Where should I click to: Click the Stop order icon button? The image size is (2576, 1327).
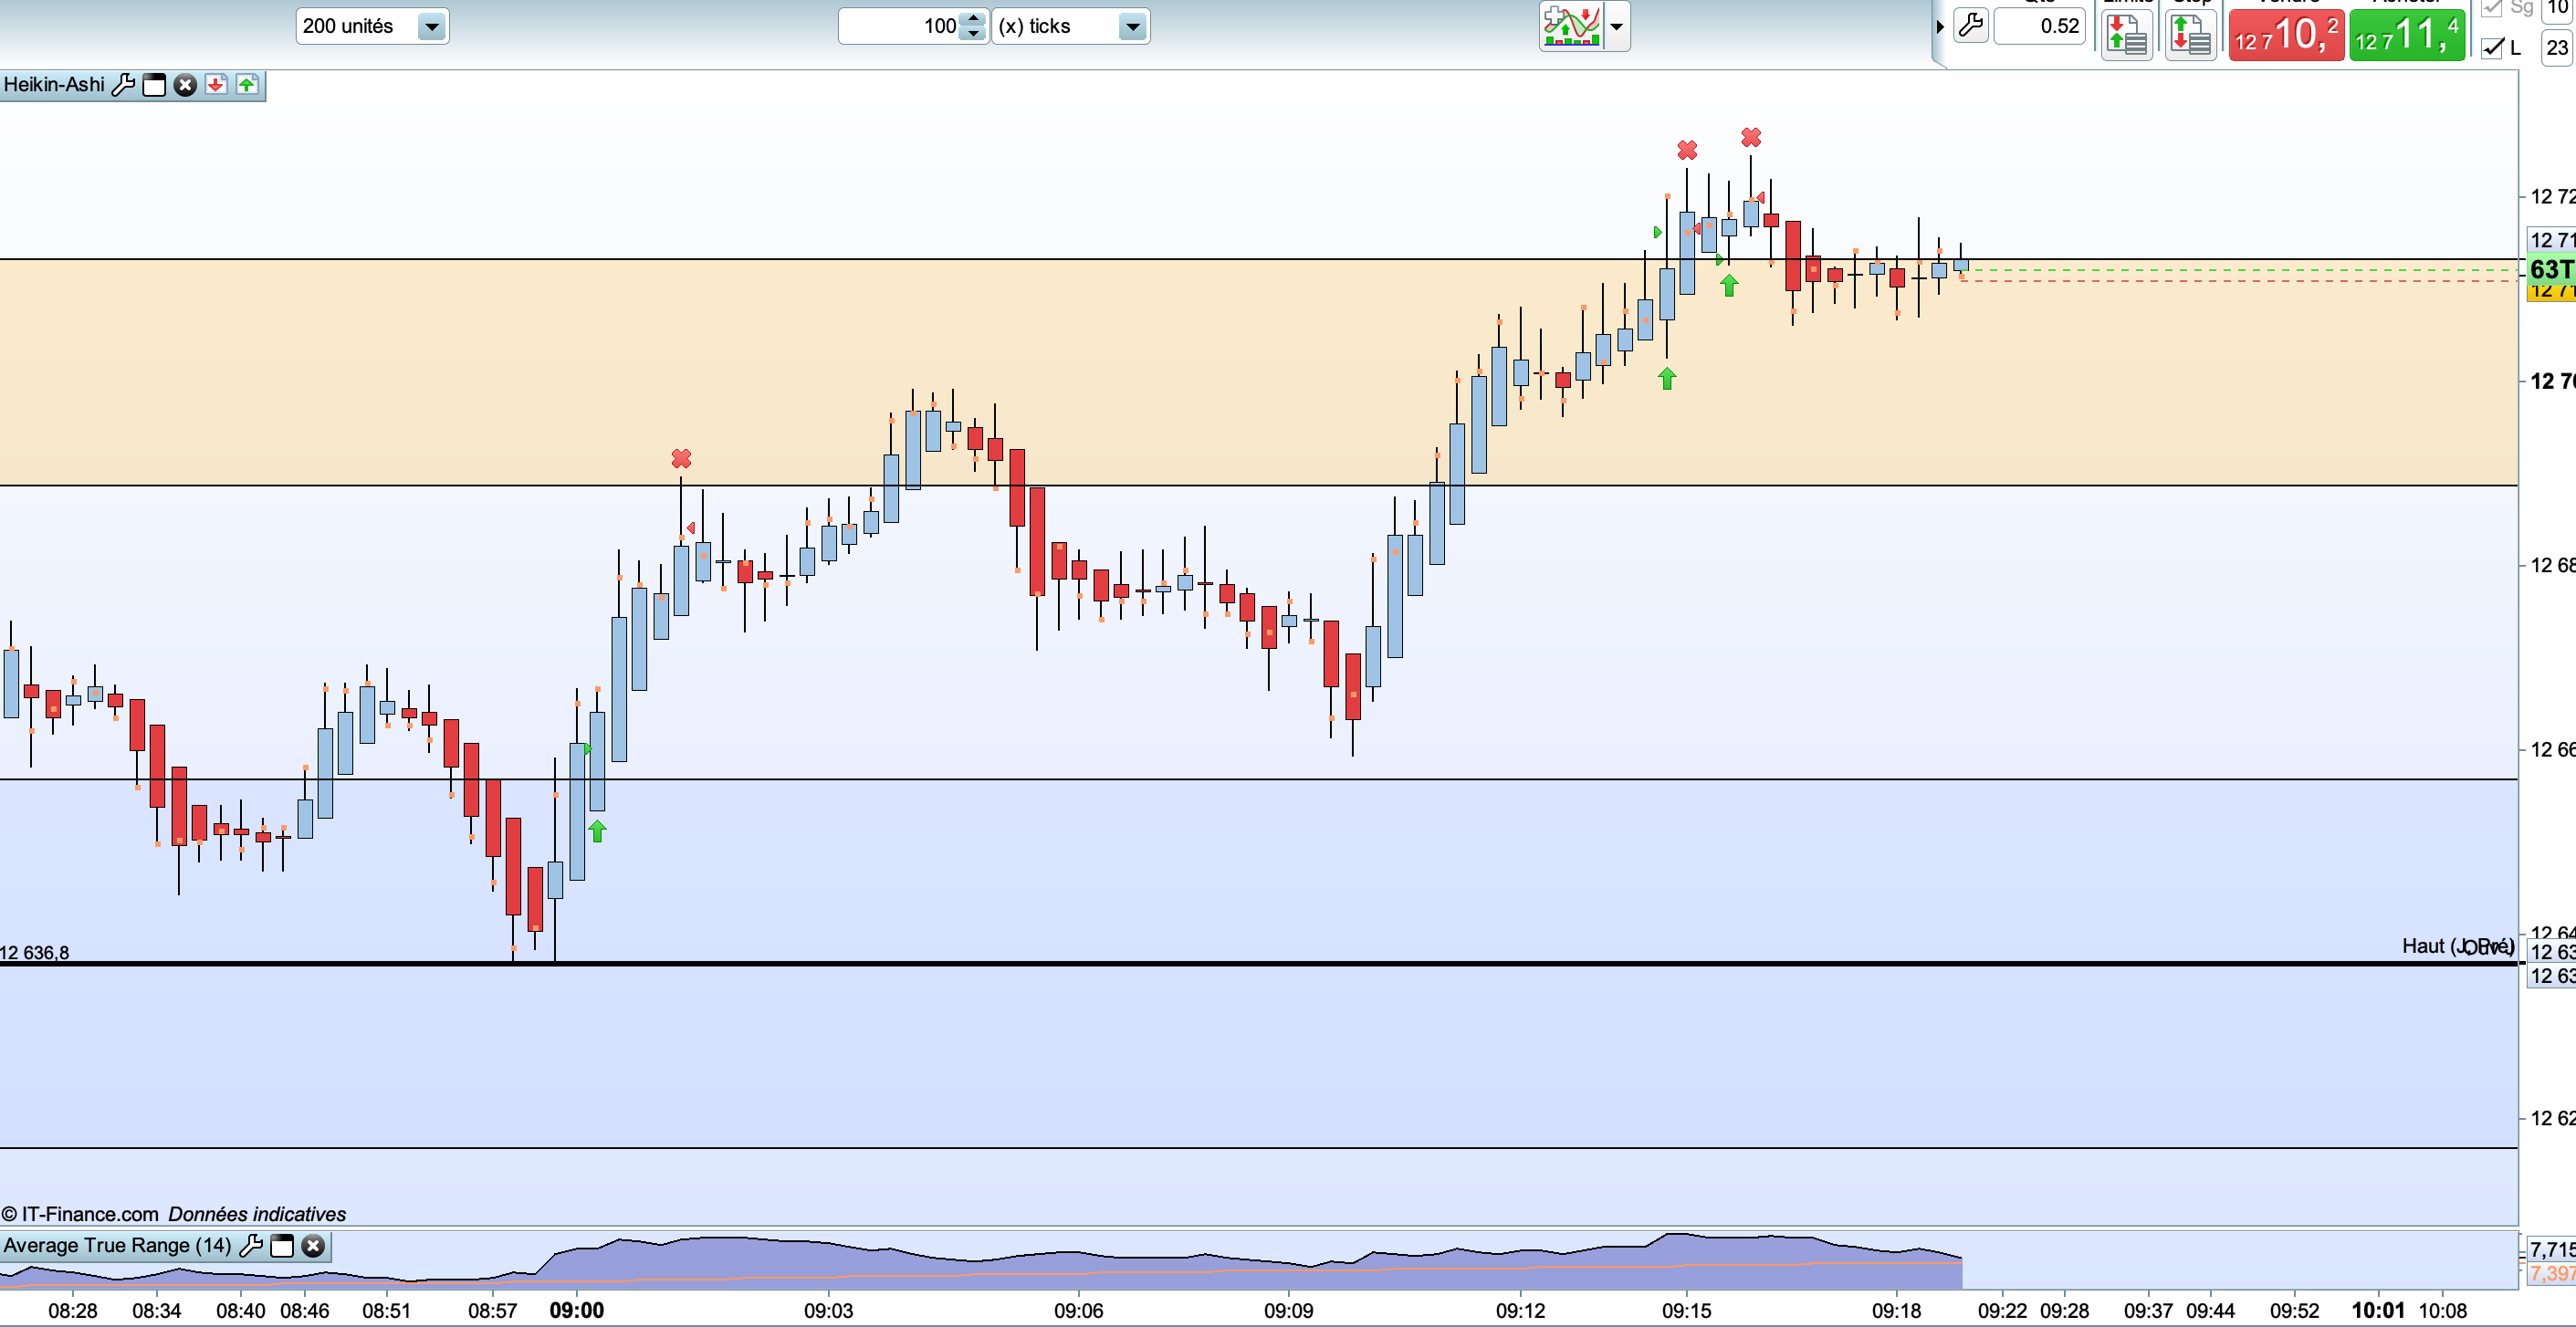point(2190,36)
